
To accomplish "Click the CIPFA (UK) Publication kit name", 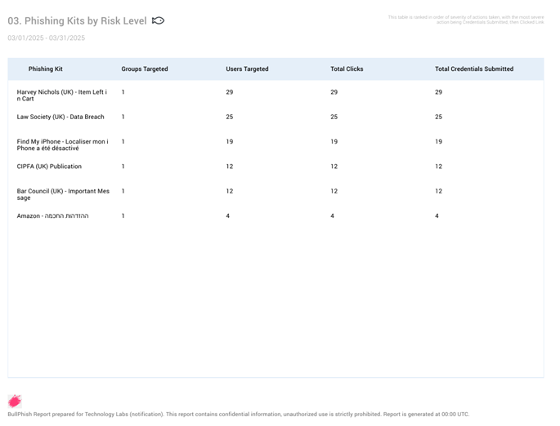I will point(49,166).
